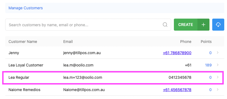Click email jenny@tillpos.com.au
Viewport: 227px width, 99px height.
pyautogui.click(x=82, y=53)
